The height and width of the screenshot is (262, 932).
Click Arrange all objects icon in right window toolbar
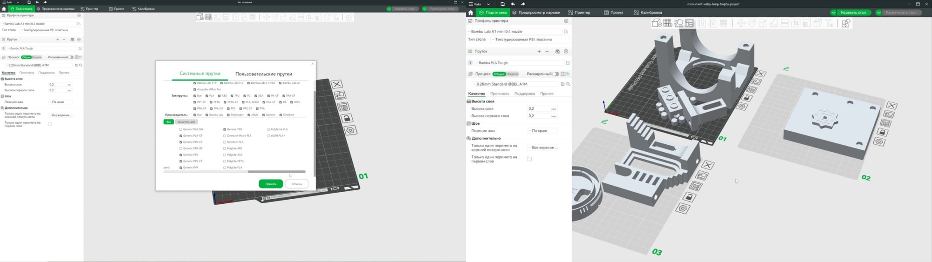point(690,23)
